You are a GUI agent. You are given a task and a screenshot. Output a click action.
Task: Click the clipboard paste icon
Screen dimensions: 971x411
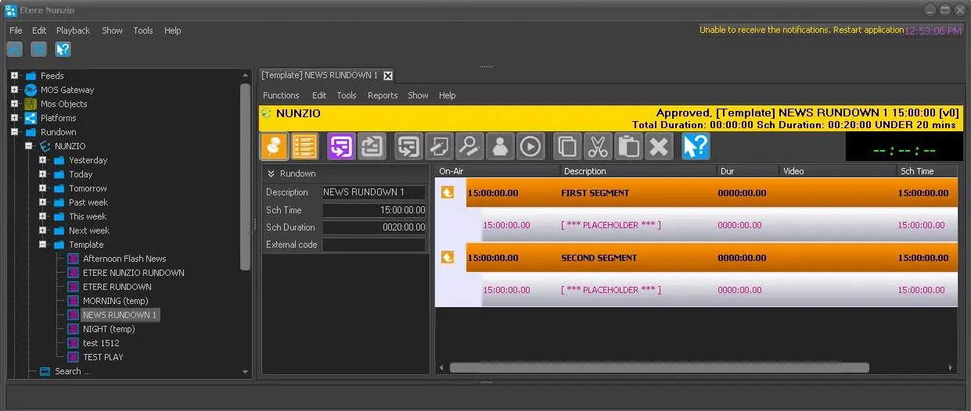pyautogui.click(x=629, y=146)
